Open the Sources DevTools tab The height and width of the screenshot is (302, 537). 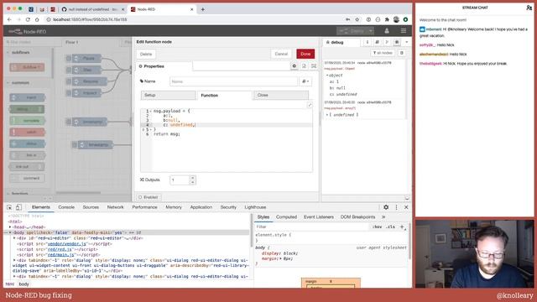pyautogui.click(x=91, y=207)
